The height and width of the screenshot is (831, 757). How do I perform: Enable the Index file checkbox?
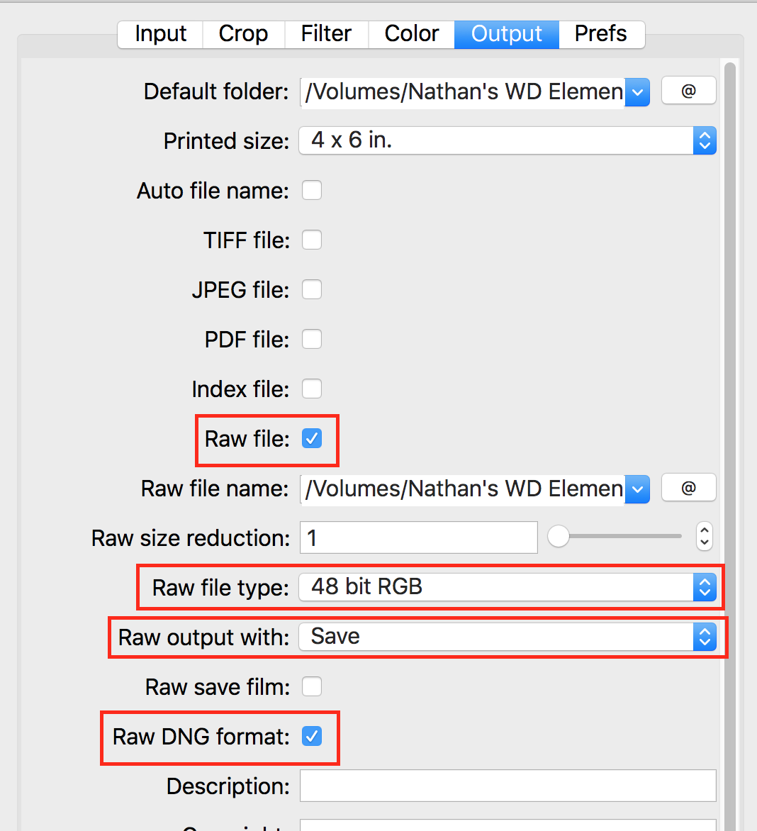311,389
